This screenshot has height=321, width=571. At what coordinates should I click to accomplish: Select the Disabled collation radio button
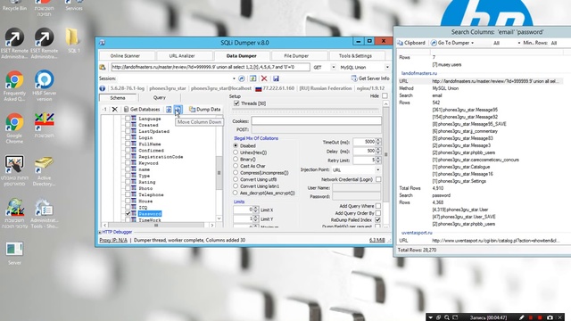coord(236,145)
